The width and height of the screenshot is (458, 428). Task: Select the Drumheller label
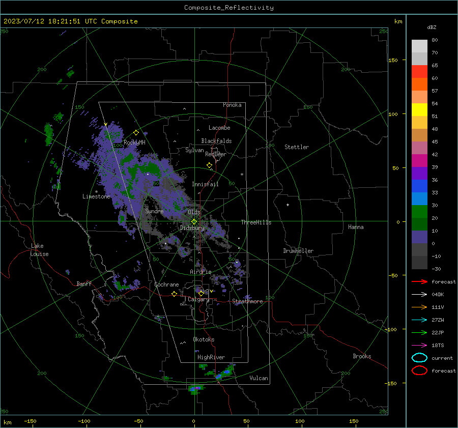point(298,251)
